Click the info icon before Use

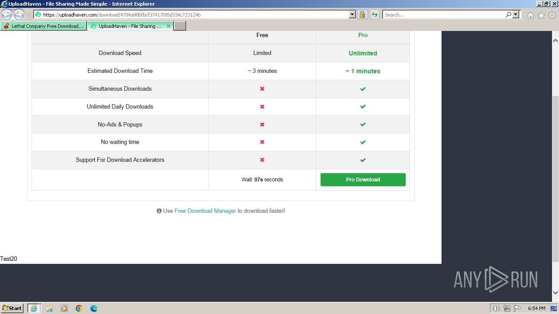(x=159, y=211)
